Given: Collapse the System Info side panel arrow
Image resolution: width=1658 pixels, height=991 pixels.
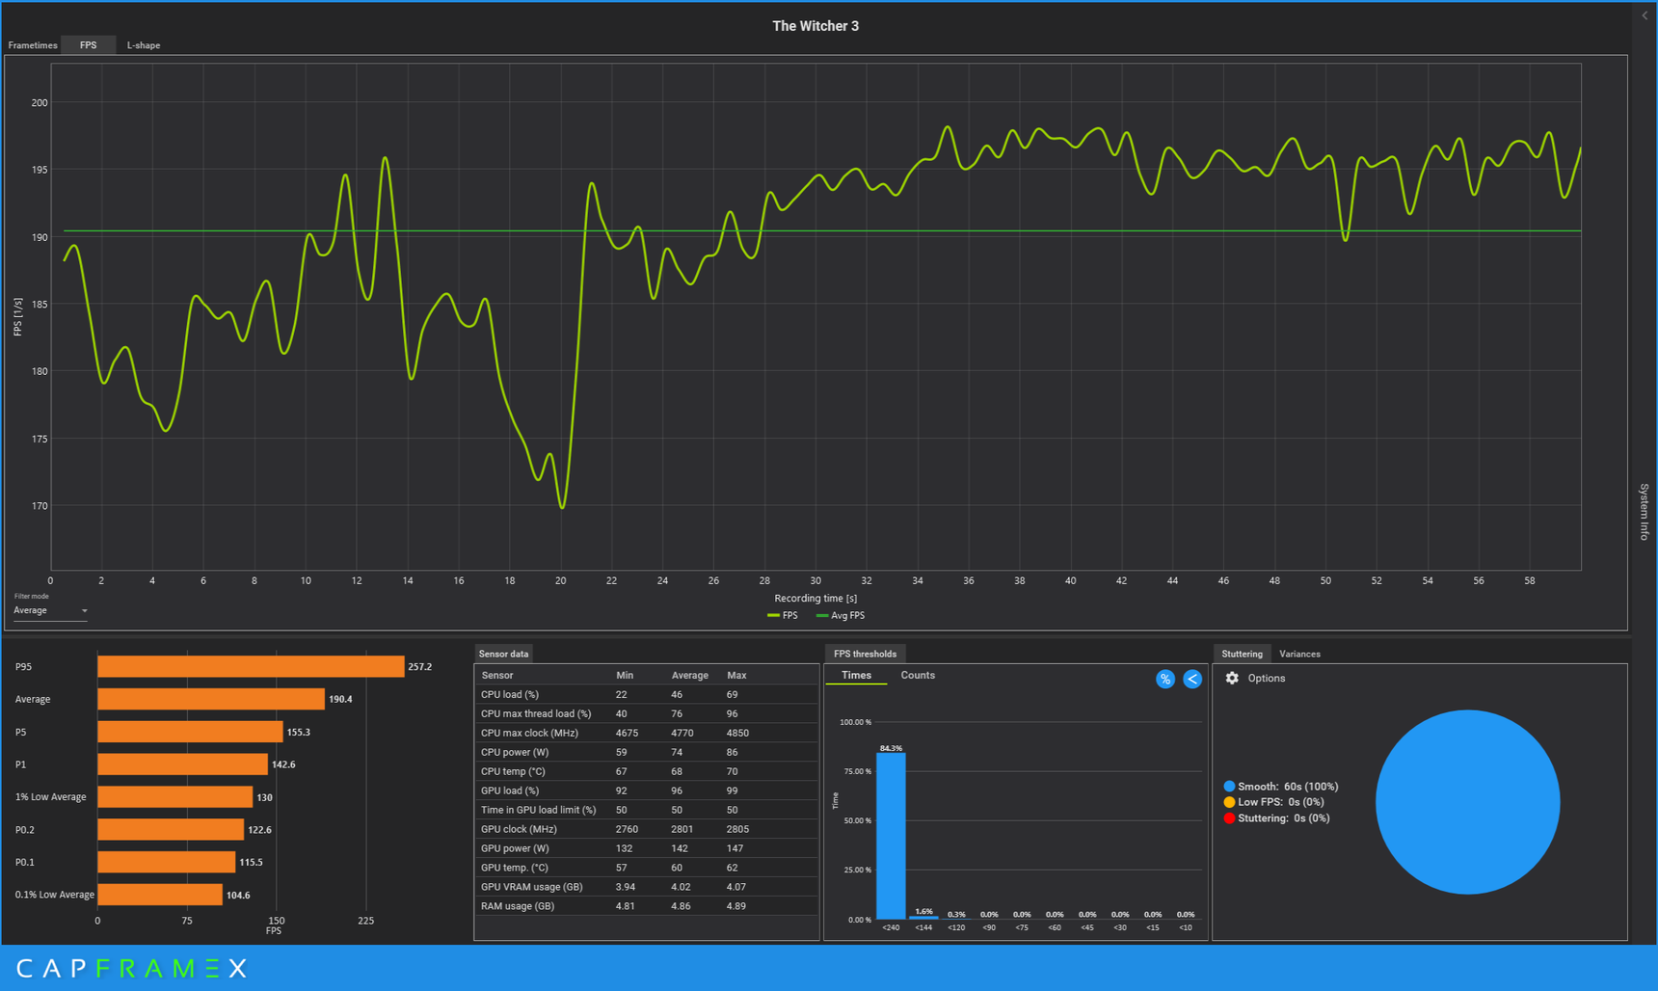Looking at the screenshot, I should point(1645,15).
